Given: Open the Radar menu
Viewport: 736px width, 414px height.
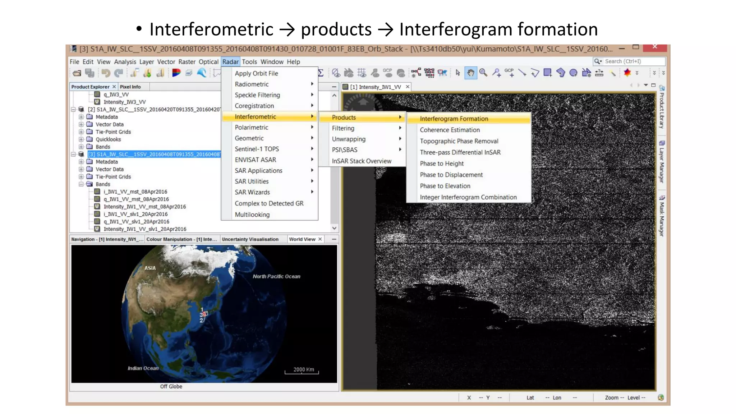Looking at the screenshot, I should point(230,62).
